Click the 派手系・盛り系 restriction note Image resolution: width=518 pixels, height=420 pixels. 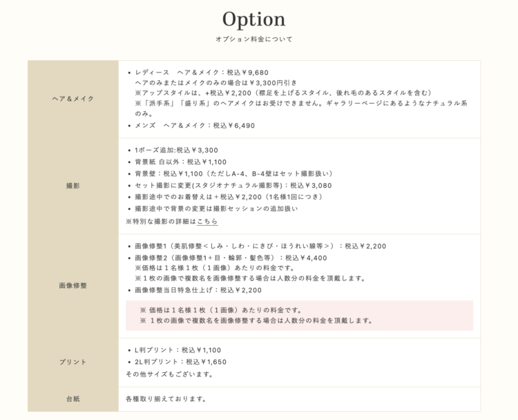tap(301, 108)
